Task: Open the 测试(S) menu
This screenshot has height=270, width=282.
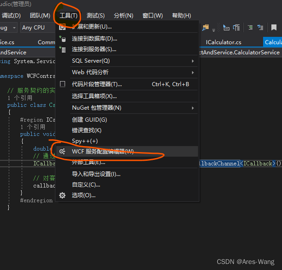Action: pos(96,16)
